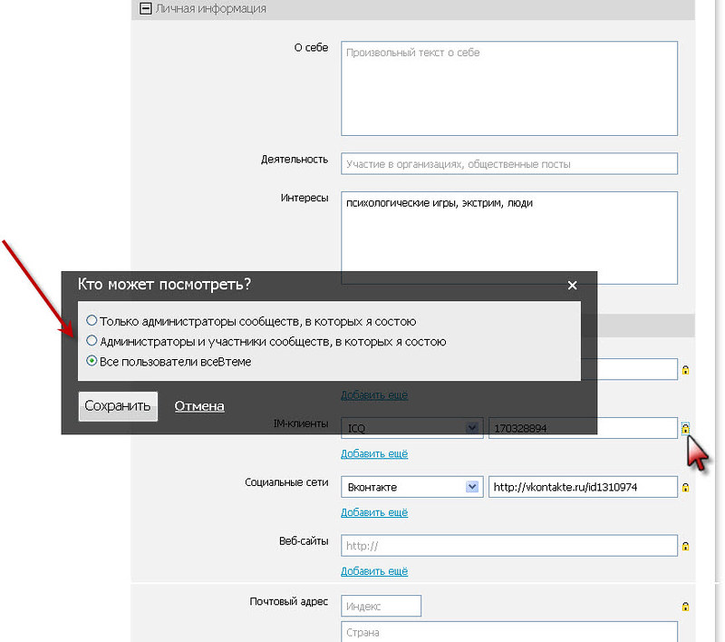Click the privacy lock icon for IM-клиенты
725x642 pixels.
point(686,428)
